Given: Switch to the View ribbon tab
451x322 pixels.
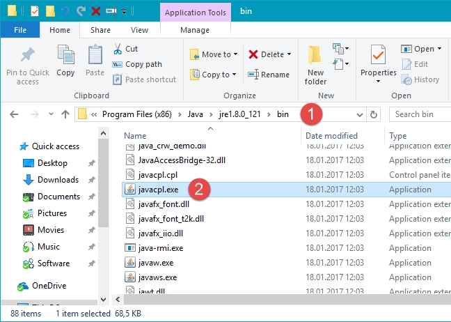Looking at the screenshot, I should (x=139, y=30).
